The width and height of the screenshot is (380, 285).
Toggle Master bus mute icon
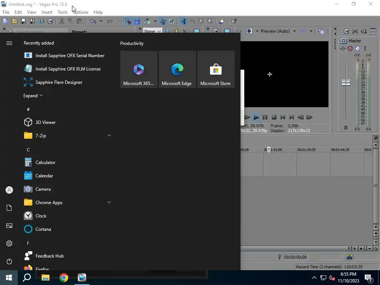[x=357, y=48]
